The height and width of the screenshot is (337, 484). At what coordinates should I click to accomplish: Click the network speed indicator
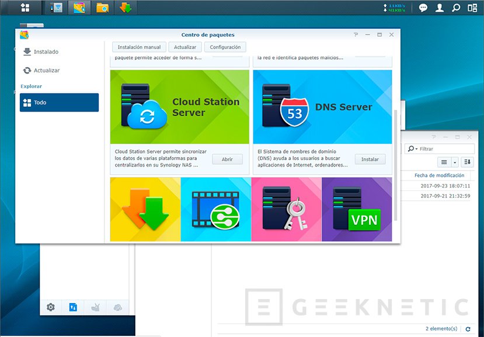pyautogui.click(x=395, y=8)
